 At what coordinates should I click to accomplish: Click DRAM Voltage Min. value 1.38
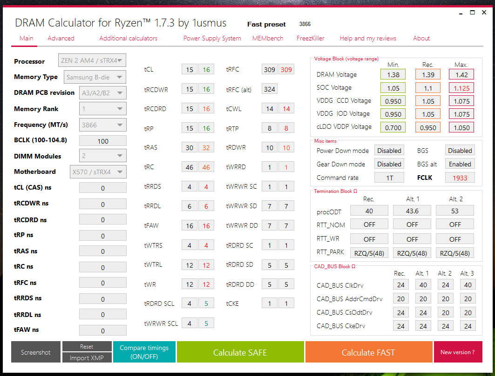[393, 75]
